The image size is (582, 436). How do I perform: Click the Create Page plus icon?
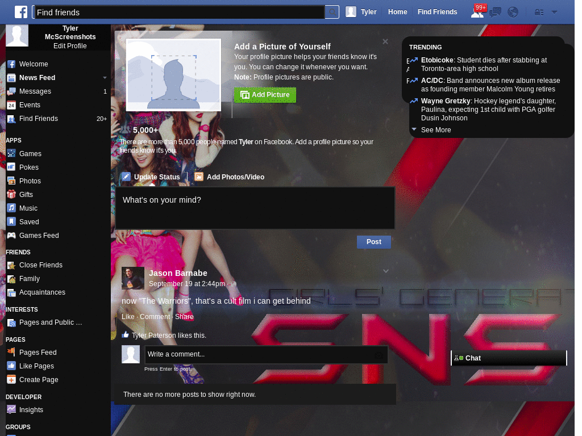click(x=11, y=380)
